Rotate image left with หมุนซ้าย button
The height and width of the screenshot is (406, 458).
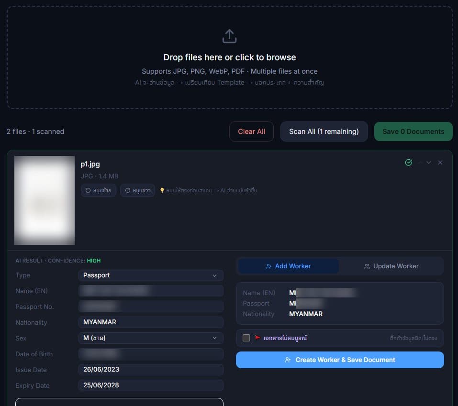click(x=99, y=190)
